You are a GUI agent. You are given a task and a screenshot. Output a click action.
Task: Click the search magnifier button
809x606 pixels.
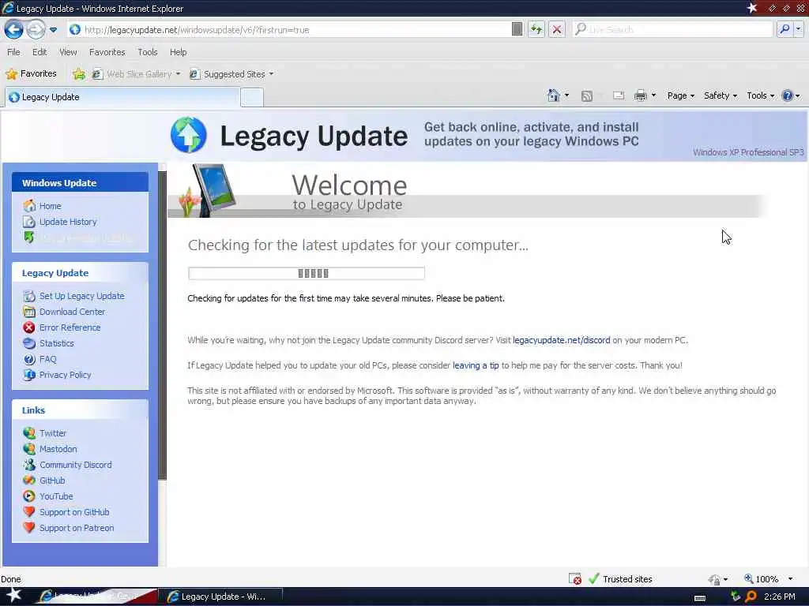785,29
